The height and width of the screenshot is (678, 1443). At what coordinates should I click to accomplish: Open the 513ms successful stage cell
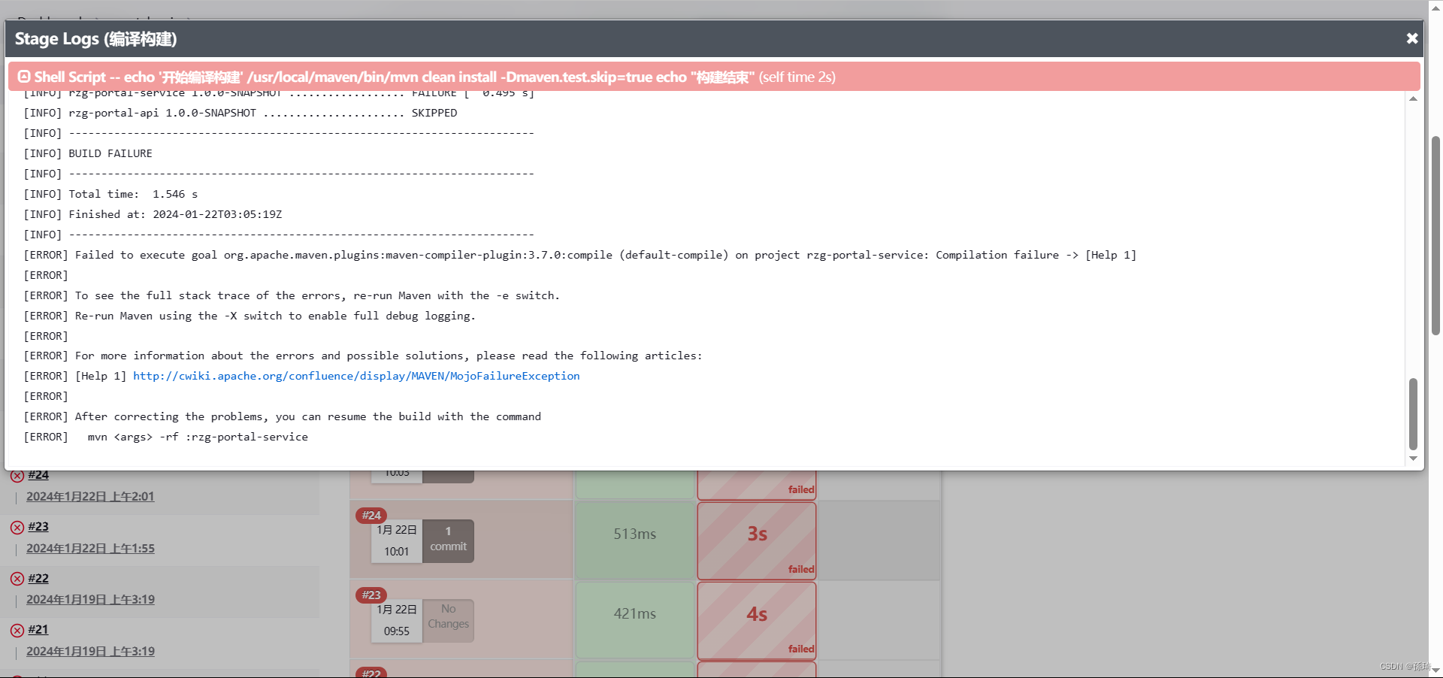pyautogui.click(x=635, y=540)
